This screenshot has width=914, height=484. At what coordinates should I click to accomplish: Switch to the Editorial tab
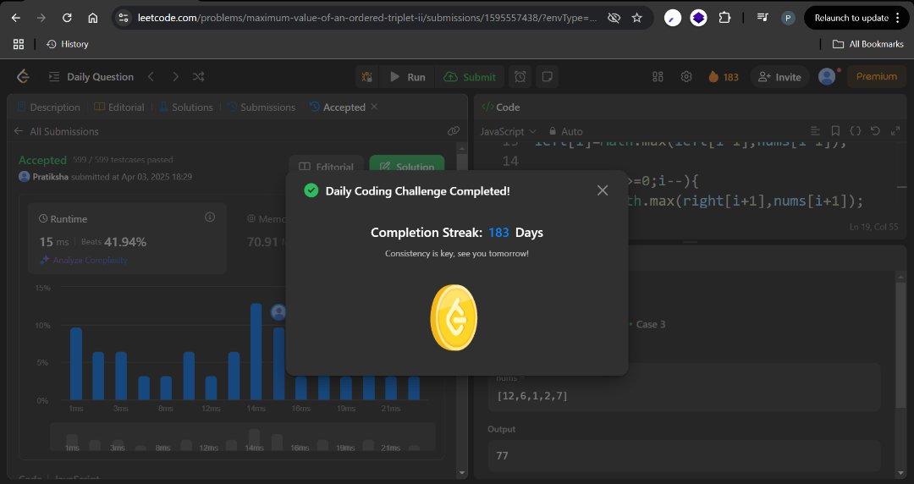(x=119, y=107)
